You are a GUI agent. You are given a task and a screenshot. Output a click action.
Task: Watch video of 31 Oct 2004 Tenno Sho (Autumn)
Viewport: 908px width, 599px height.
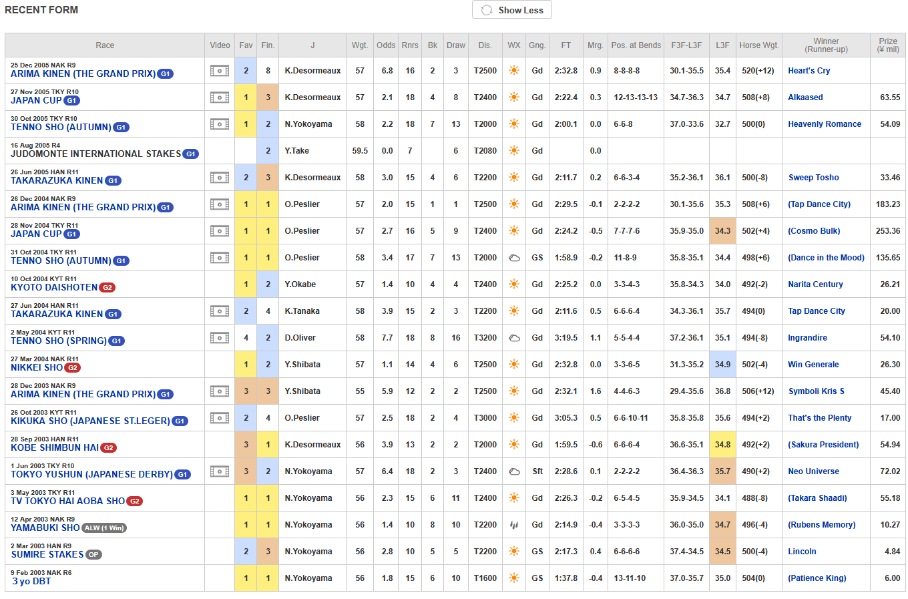pyautogui.click(x=220, y=258)
